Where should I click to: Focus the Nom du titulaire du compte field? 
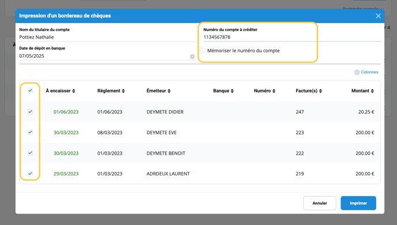[107, 37]
